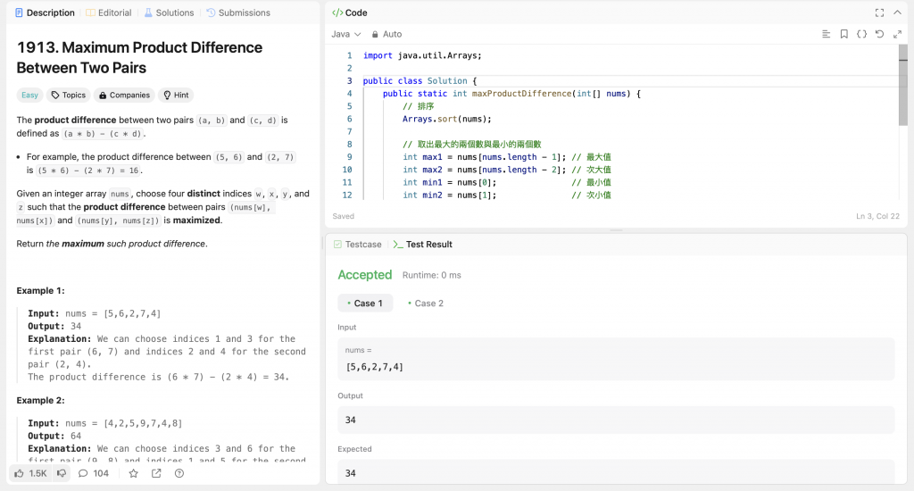Screen dimensions: 914x491
Task: Click the share link icon
Action: (156, 473)
